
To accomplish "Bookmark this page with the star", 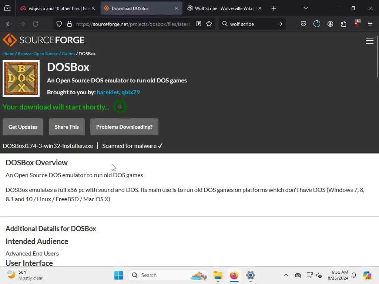I will click(x=209, y=24).
